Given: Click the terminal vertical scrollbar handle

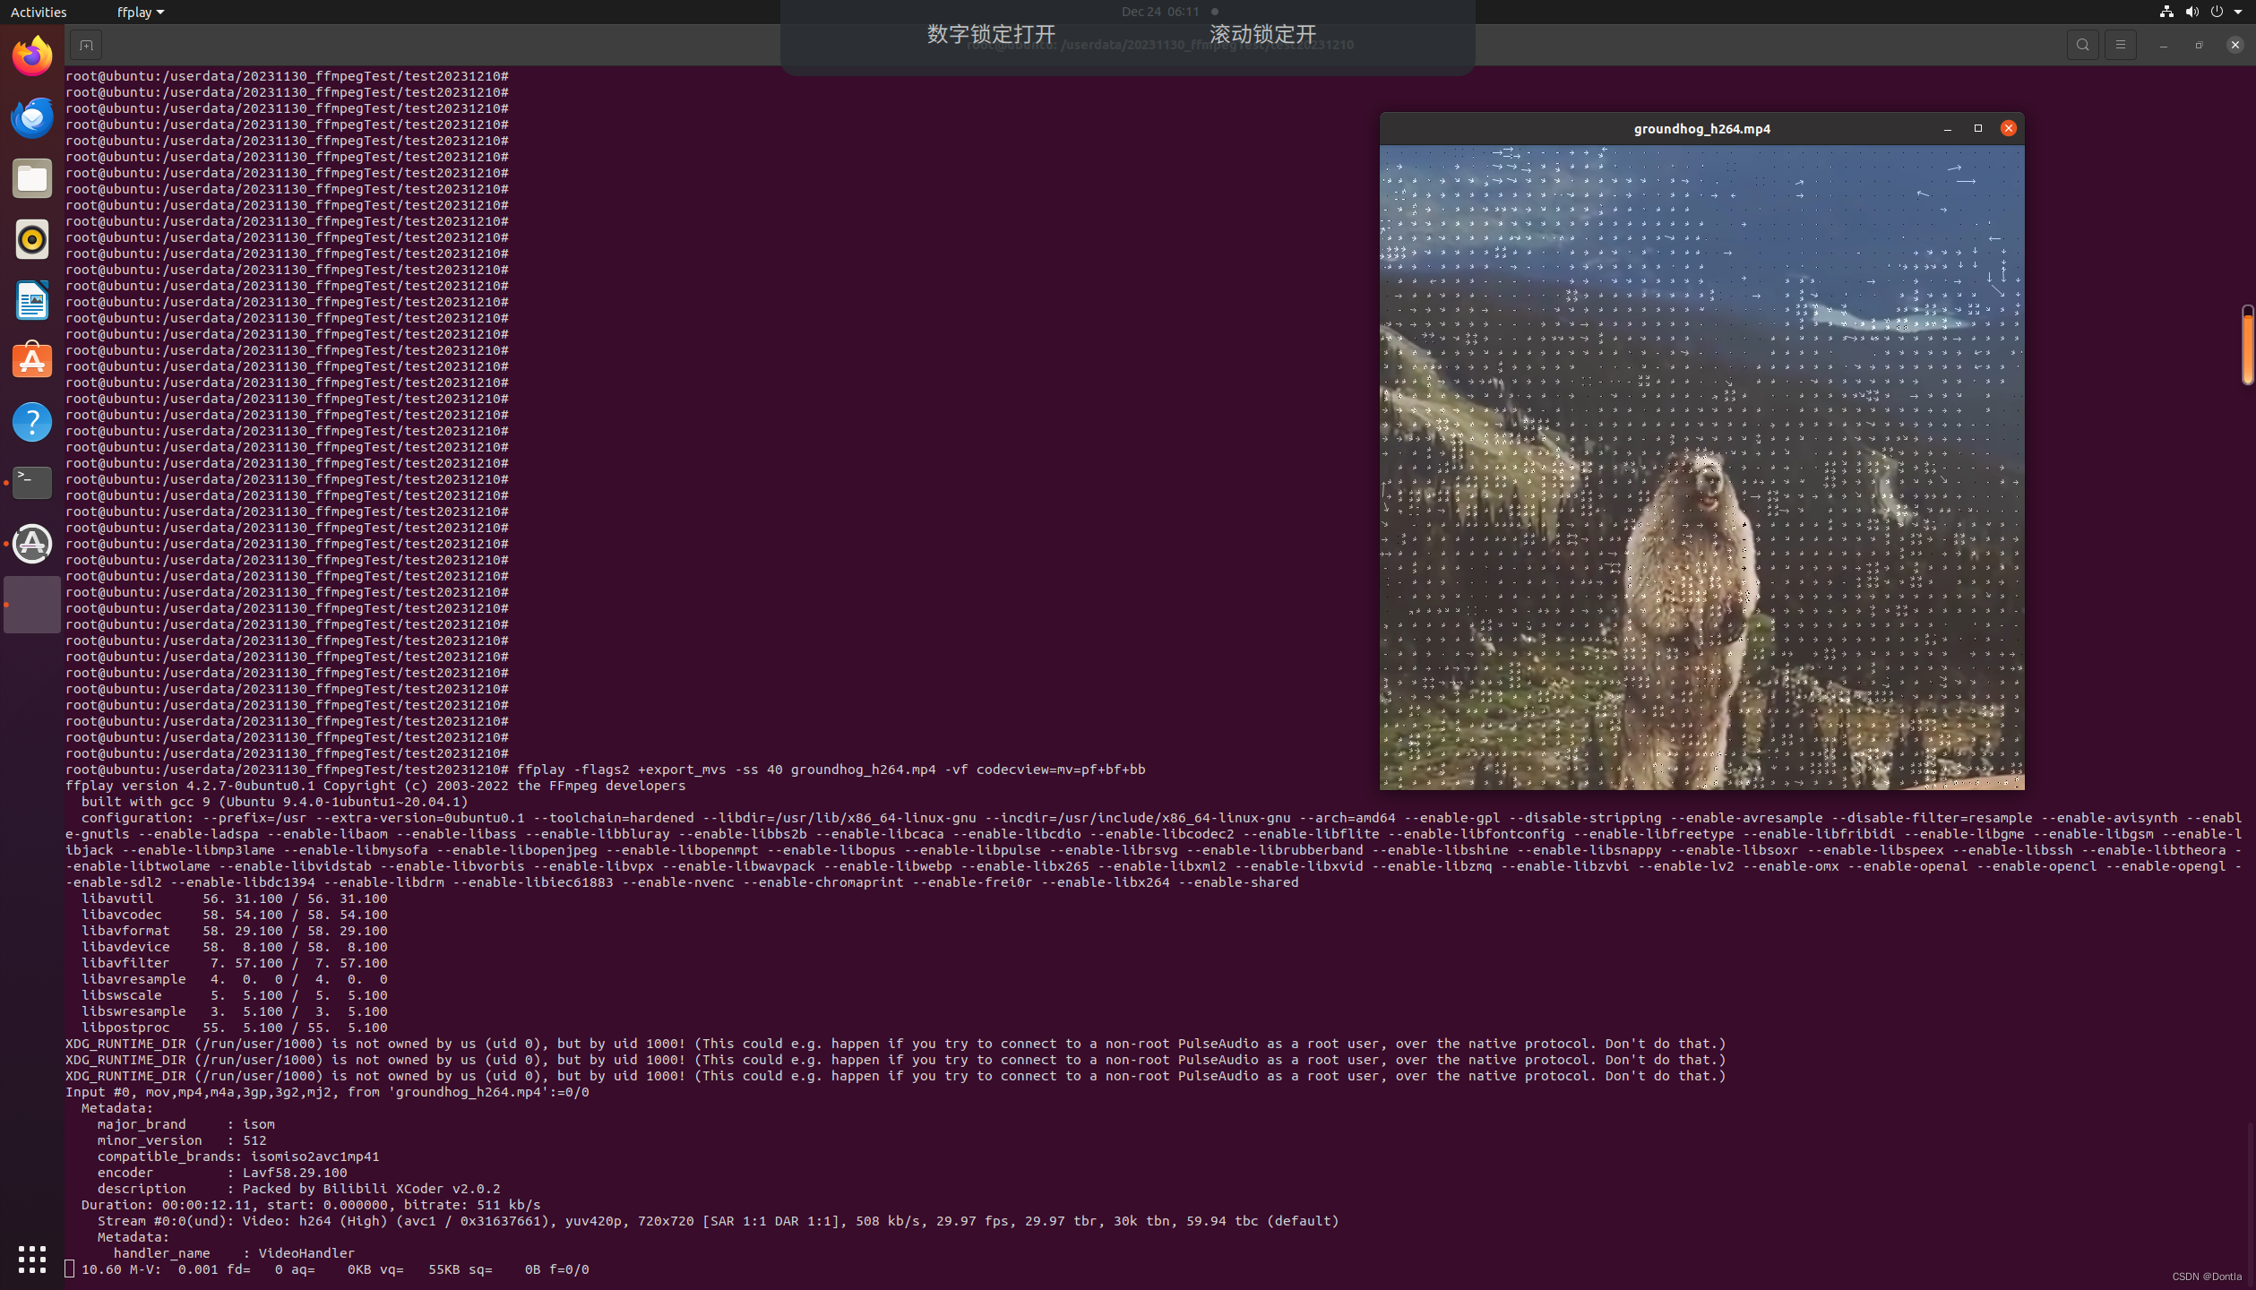Looking at the screenshot, I should (x=2248, y=345).
